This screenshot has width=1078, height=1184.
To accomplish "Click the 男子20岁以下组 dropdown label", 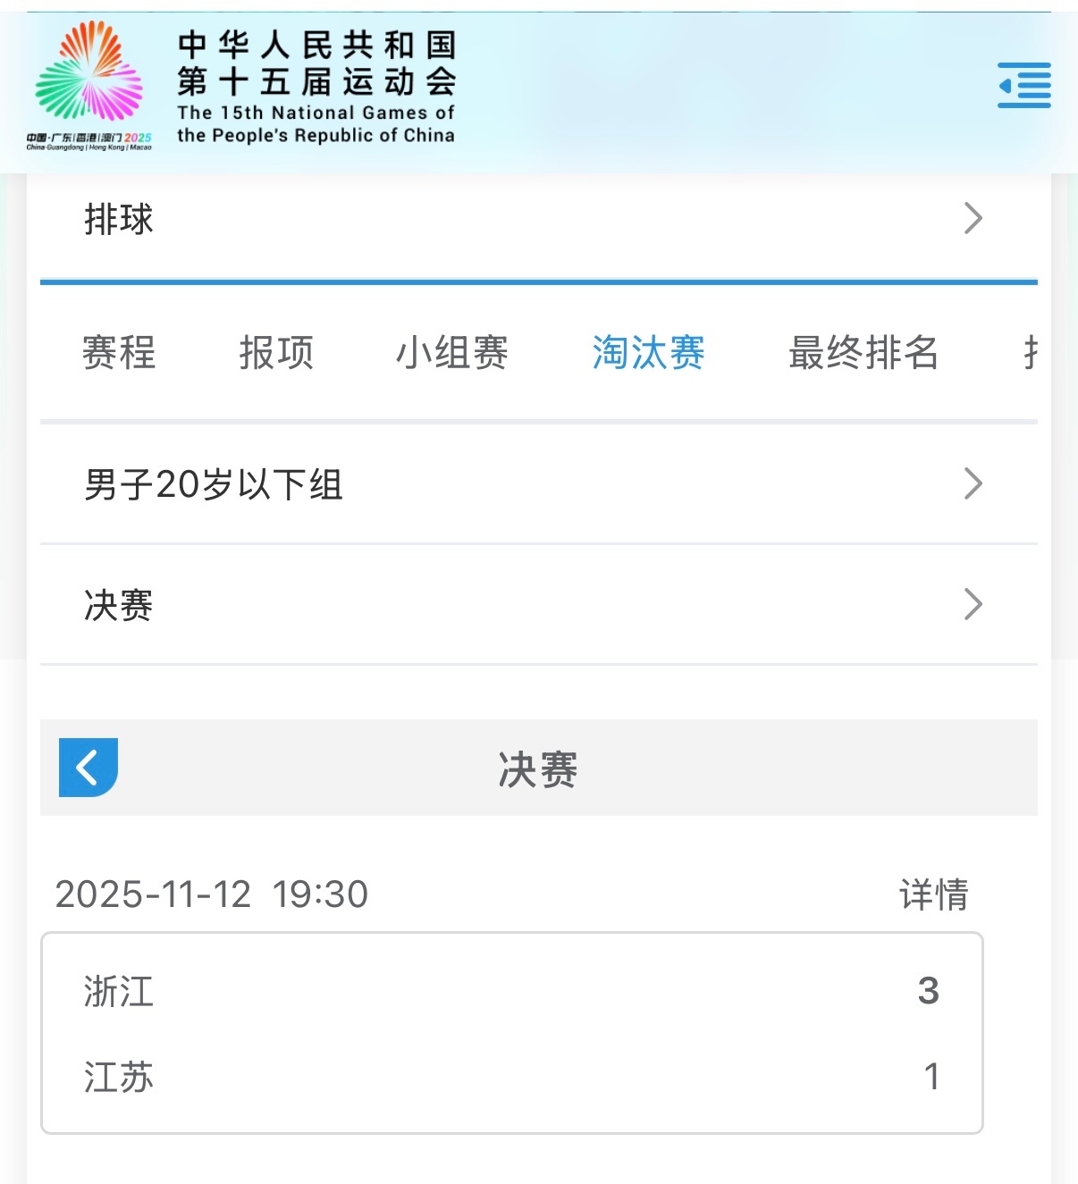I will click(214, 484).
